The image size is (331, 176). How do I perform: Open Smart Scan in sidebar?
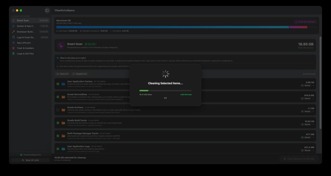point(30,20)
